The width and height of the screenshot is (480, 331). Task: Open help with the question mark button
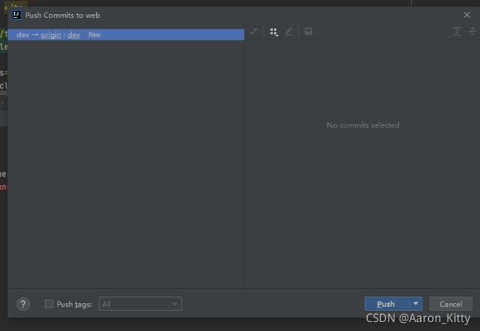coord(23,304)
